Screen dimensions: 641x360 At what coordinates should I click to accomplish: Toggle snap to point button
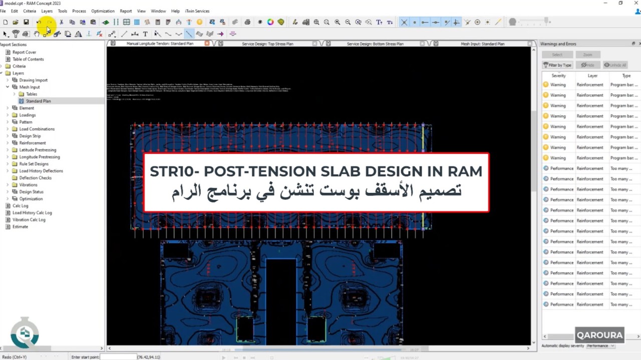(414, 22)
